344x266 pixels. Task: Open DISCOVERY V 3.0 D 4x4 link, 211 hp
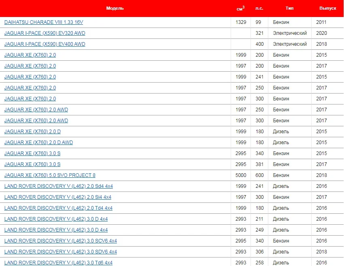tap(56, 219)
